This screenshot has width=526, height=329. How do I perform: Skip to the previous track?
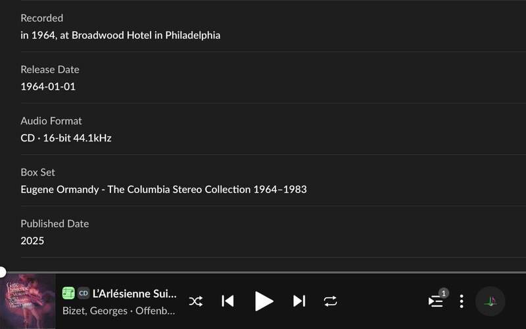tap(227, 301)
